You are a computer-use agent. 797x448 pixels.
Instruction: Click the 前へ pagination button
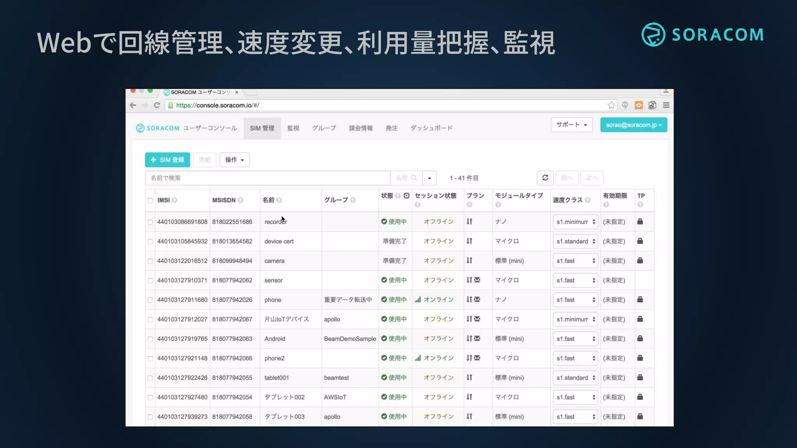(x=567, y=178)
